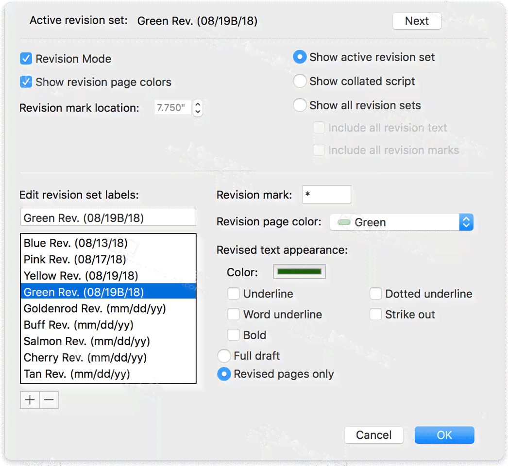Select highlighted Green Rev. (08/19B/18) list row

pos(108,292)
